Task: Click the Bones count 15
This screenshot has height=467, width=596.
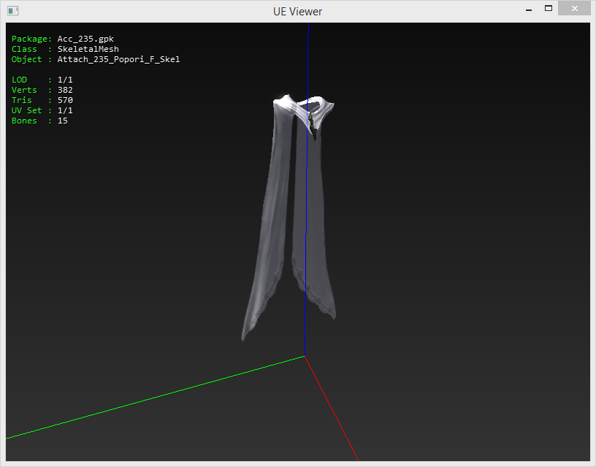Action: coord(63,121)
